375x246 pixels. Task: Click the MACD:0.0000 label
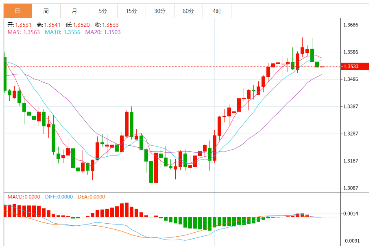pos(24,197)
